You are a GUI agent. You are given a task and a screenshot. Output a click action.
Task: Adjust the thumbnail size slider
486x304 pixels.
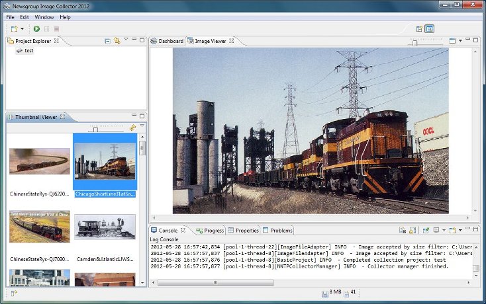95,130
